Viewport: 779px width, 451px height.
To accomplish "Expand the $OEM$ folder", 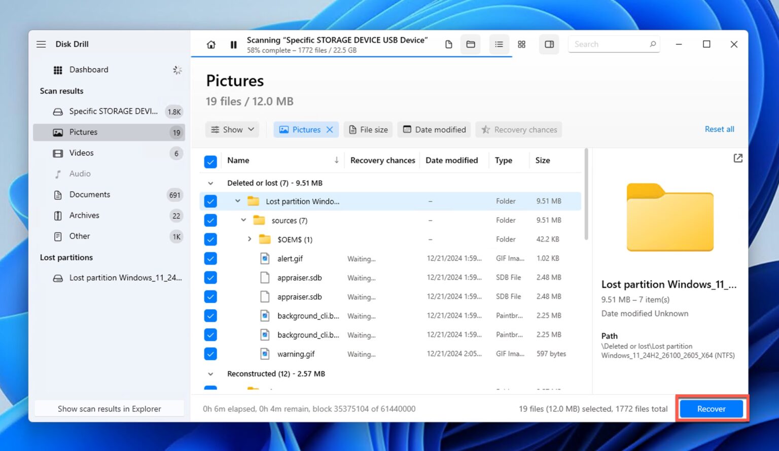I will [249, 239].
